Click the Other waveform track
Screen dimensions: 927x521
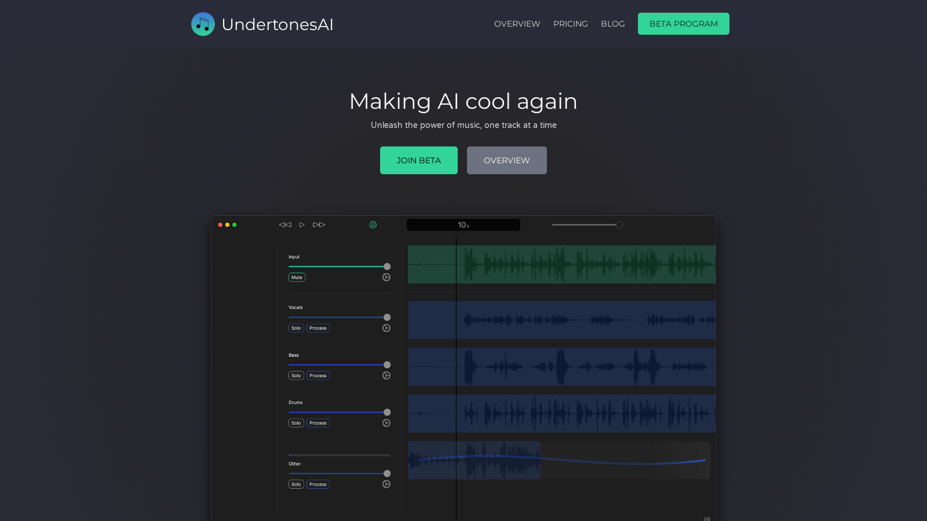(x=559, y=460)
